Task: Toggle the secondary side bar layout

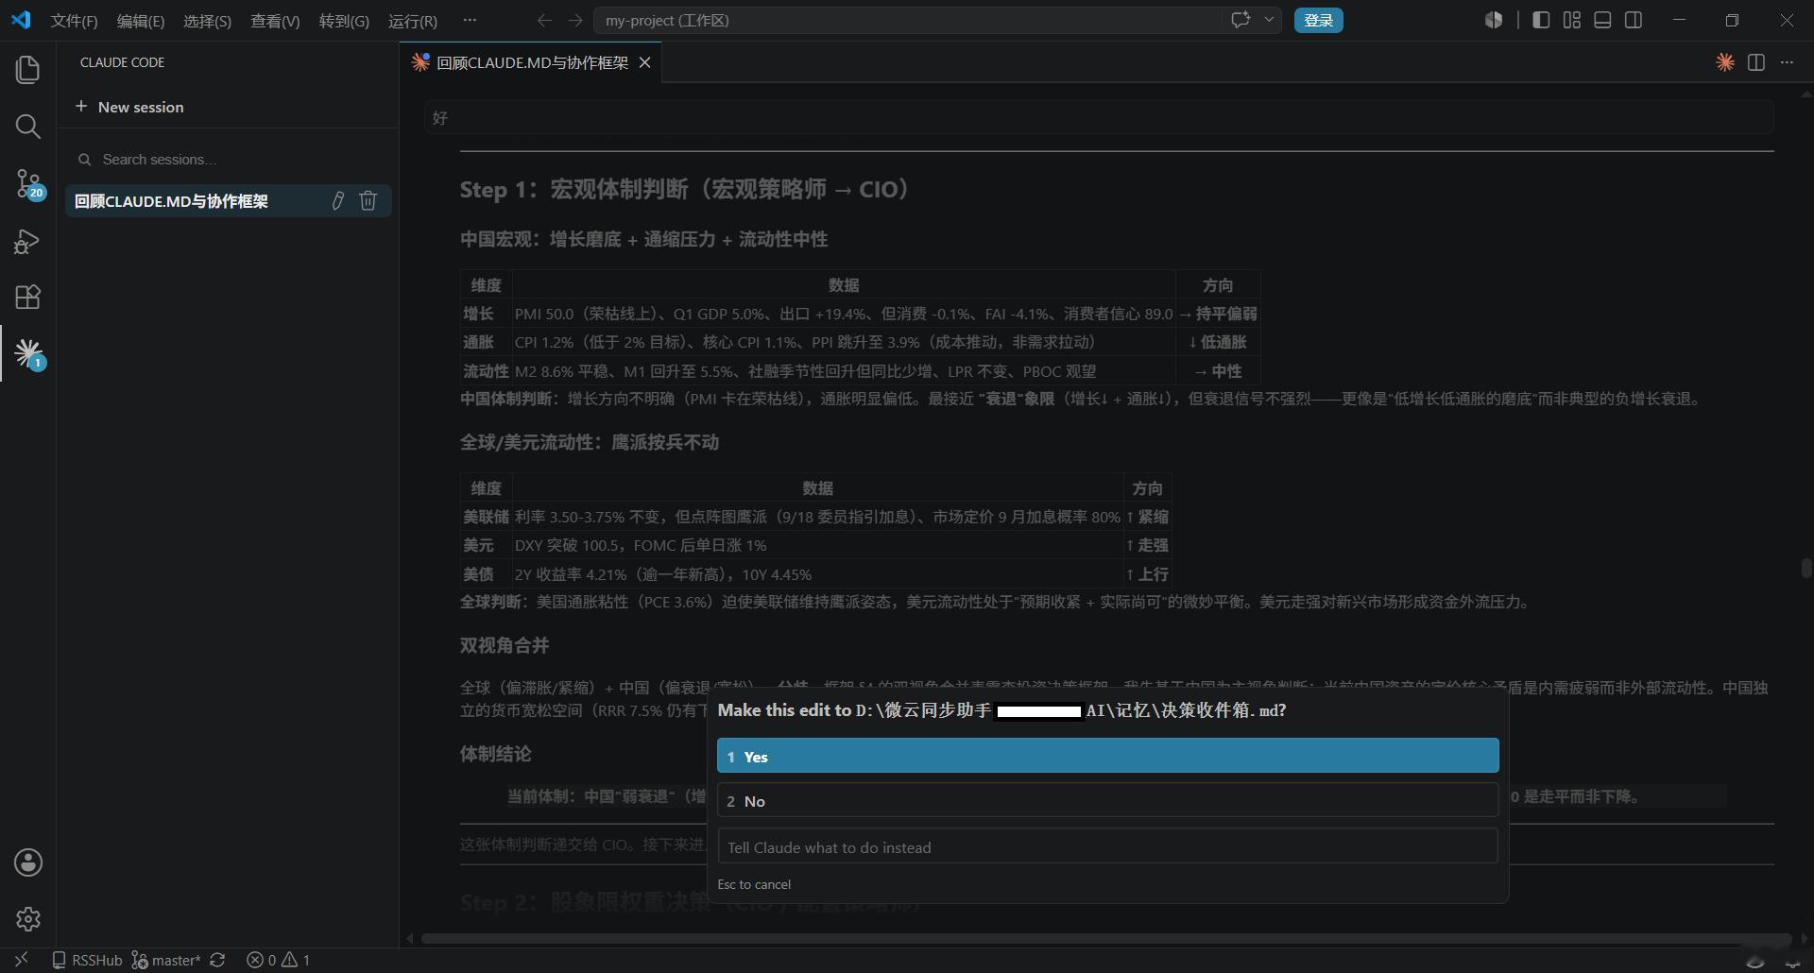Action: [x=1634, y=20]
